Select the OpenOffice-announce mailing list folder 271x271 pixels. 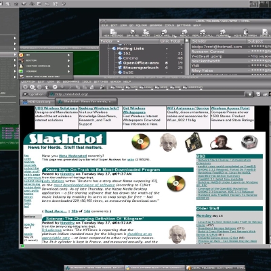141,63
